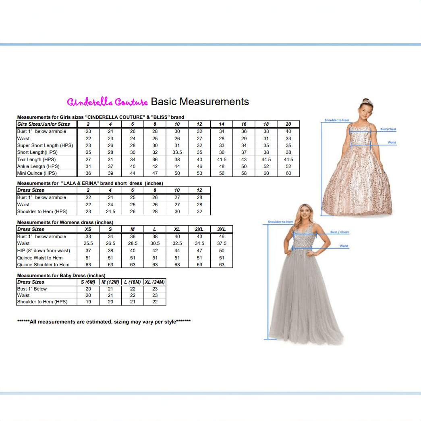The width and height of the screenshot is (421, 421).
Task: Click the 'Short Length(HPS)' row label
Action: (x=37, y=152)
